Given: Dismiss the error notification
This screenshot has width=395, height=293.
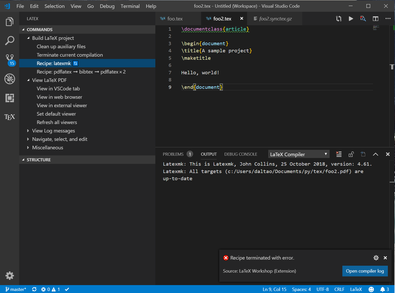Looking at the screenshot, I should pyautogui.click(x=385, y=258).
